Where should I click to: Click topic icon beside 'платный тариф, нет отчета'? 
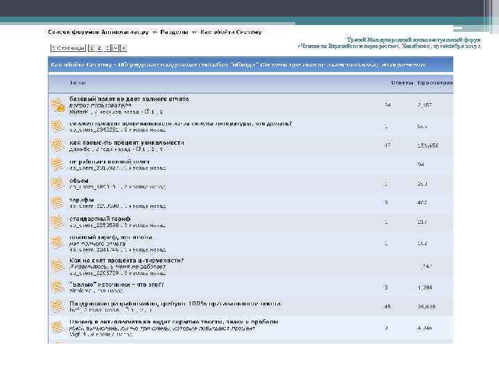tap(58, 243)
